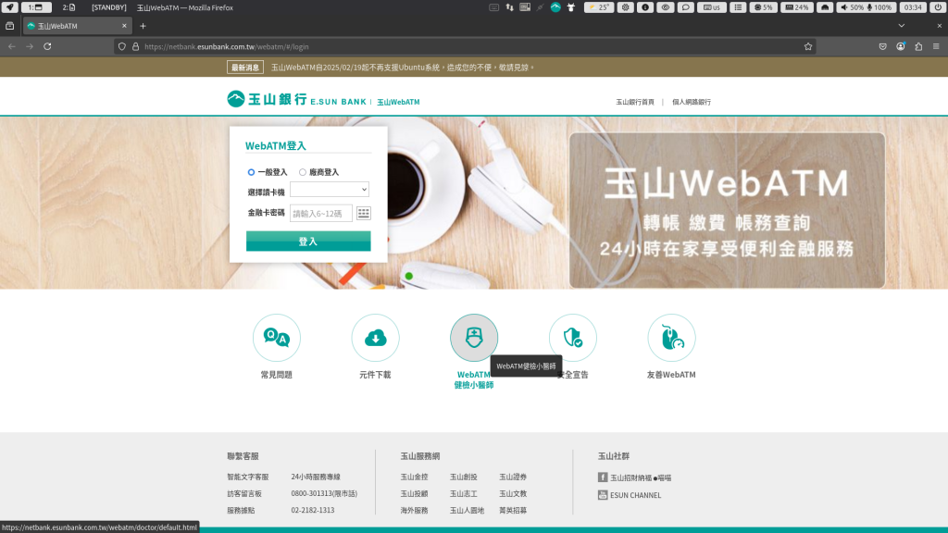
Task: Click the 最新消息 news badge
Action: 244,68
